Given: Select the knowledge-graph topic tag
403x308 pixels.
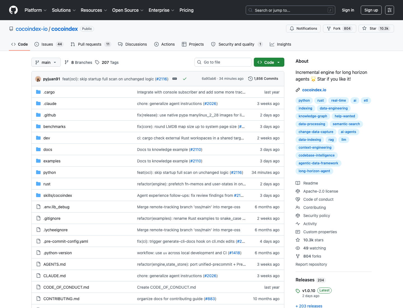Looking at the screenshot, I should [313, 116].
